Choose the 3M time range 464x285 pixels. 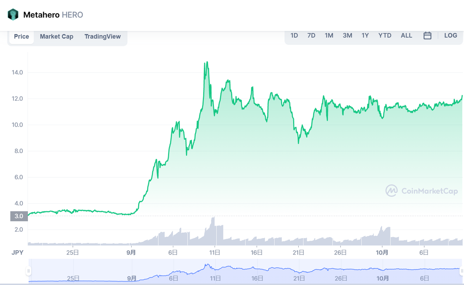[347, 36]
